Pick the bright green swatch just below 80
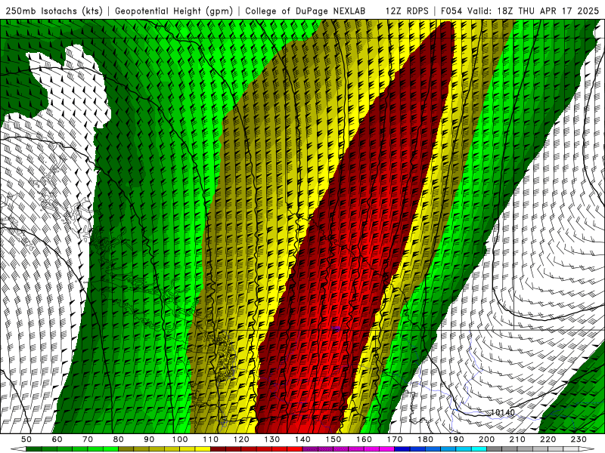Screen dimensions: 605x453 (x=110, y=448)
